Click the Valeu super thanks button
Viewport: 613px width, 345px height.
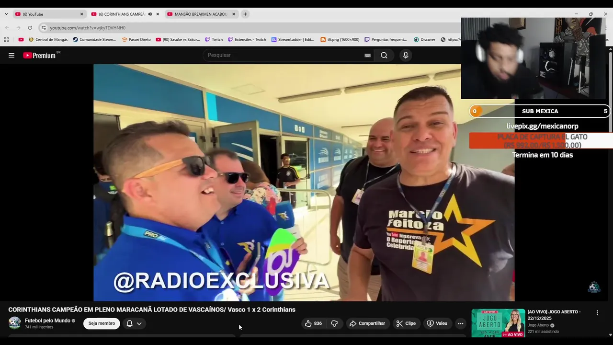click(437, 323)
